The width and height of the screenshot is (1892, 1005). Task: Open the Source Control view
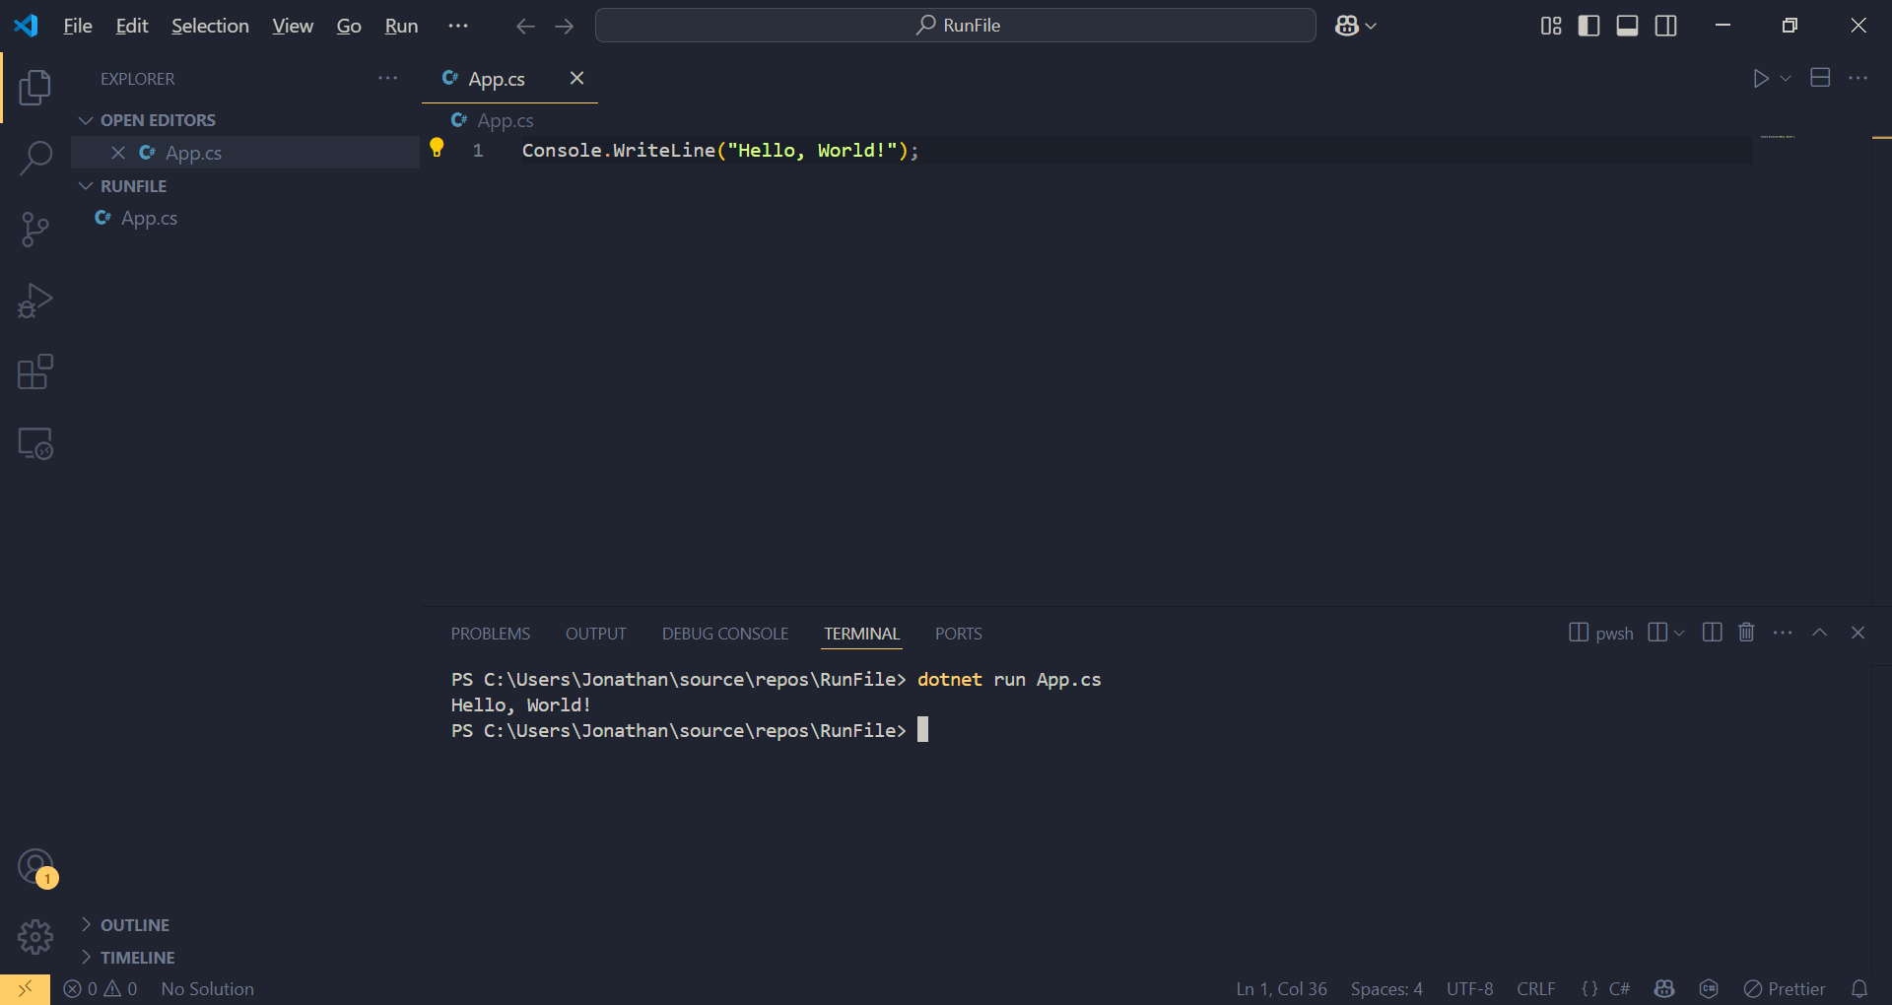coord(35,229)
